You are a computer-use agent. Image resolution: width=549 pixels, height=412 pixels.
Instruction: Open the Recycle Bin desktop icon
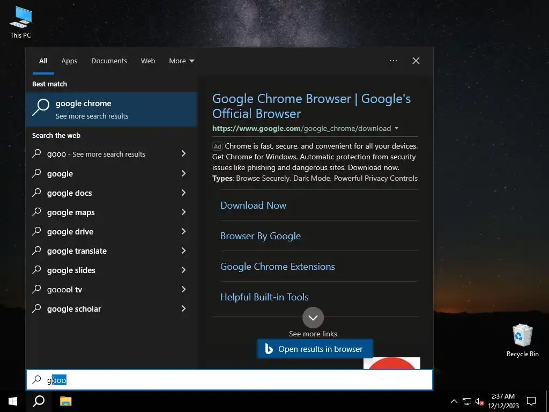pyautogui.click(x=522, y=340)
